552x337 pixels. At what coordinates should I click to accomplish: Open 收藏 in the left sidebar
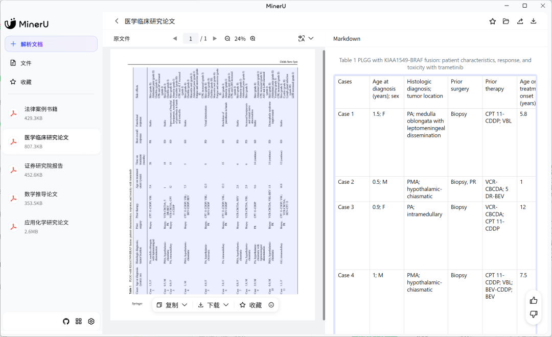(x=26, y=82)
